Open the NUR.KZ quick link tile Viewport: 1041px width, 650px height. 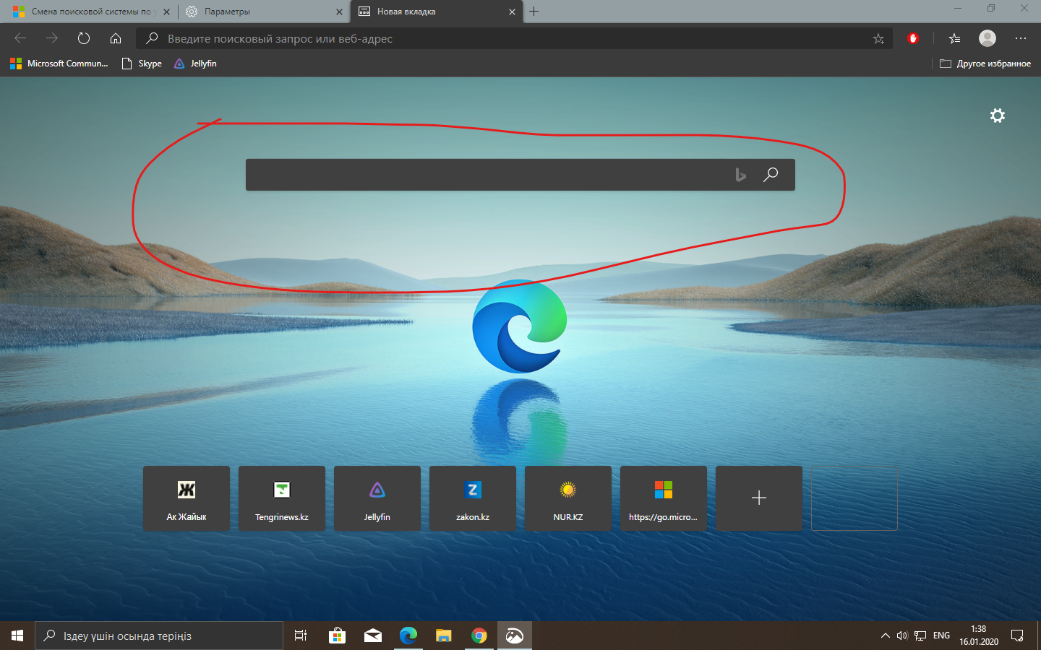568,498
